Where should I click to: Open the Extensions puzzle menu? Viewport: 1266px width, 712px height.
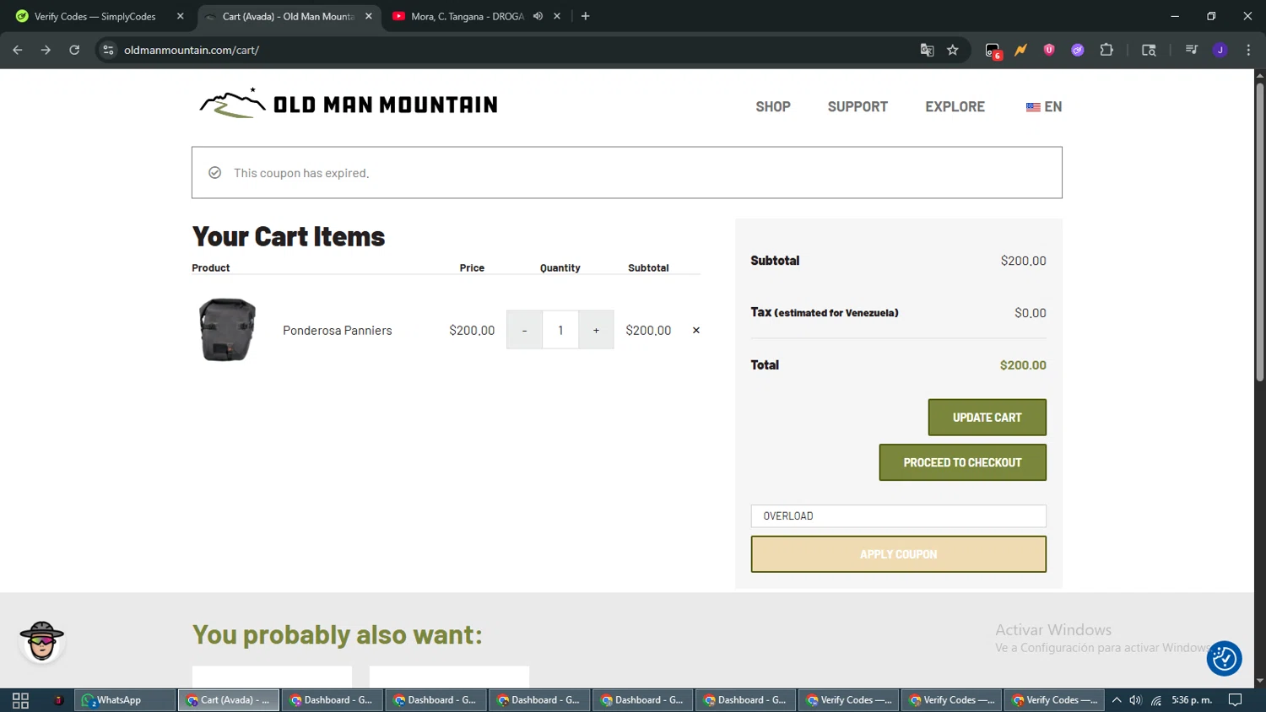(x=1106, y=50)
